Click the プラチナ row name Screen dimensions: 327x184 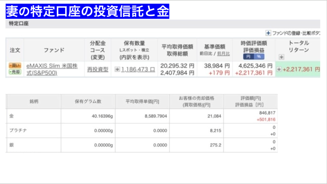click(19, 131)
